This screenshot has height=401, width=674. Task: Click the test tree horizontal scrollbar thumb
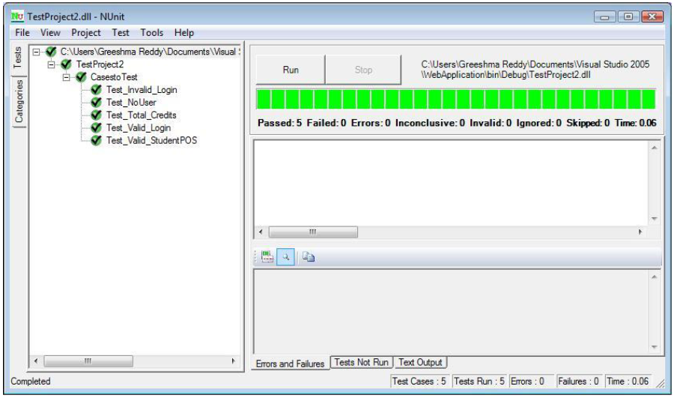[x=88, y=361]
